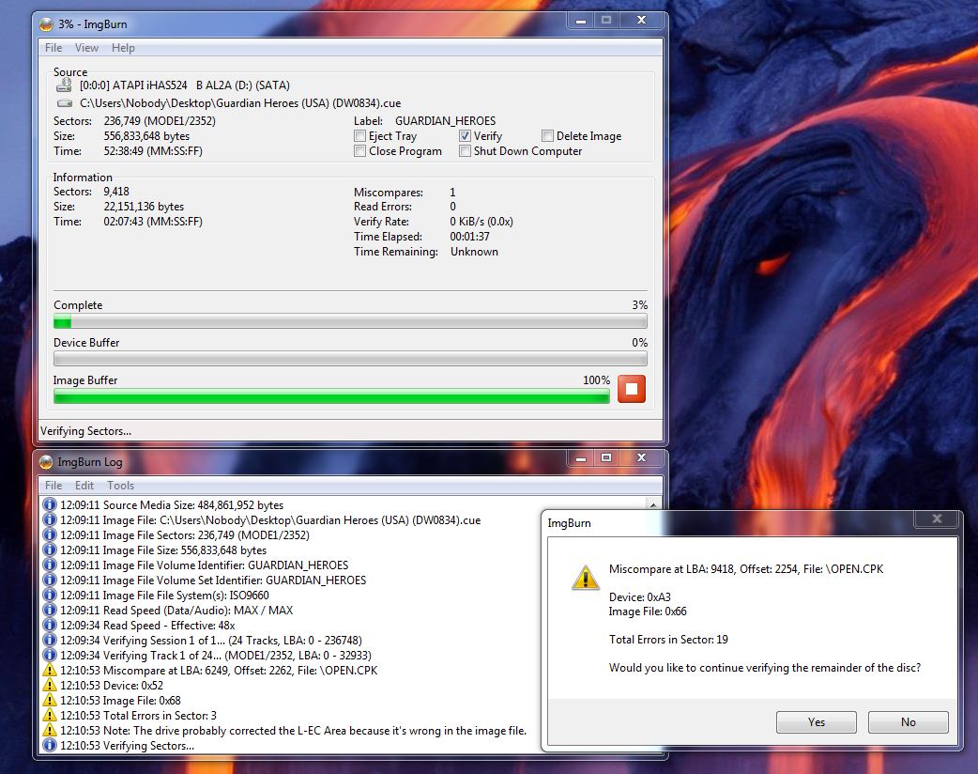978x774 pixels.
Task: Enable the Eject Tray checkbox
Action: coord(359,136)
